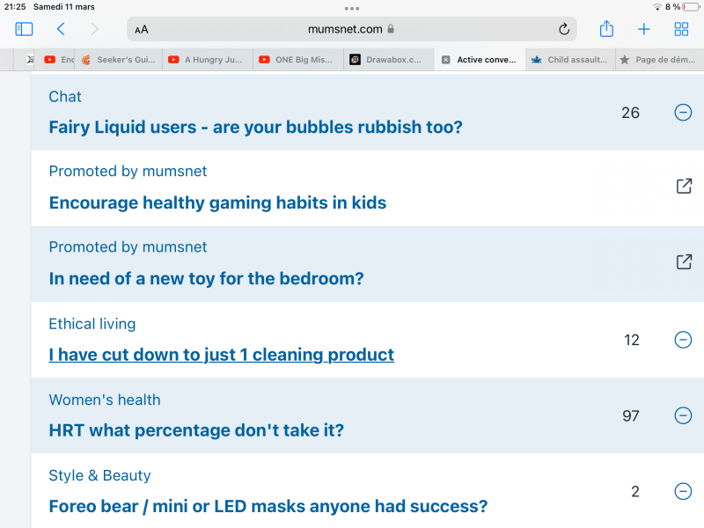704x528 pixels.
Task: Unwatch the Foreo bear thread using minus icon
Action: pyautogui.click(x=683, y=491)
